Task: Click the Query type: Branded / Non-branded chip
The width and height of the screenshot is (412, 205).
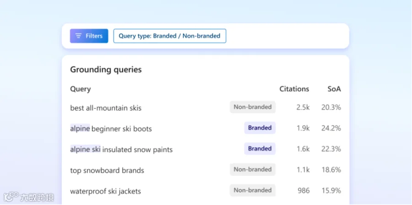Action: point(170,36)
